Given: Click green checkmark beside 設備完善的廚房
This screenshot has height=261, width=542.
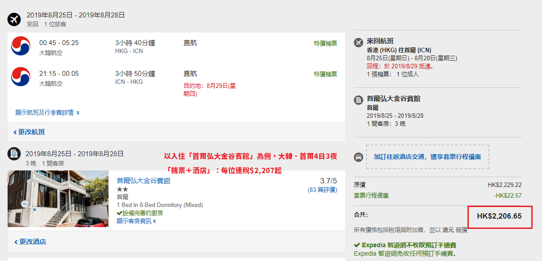Looking at the screenshot, I should click(x=119, y=213).
